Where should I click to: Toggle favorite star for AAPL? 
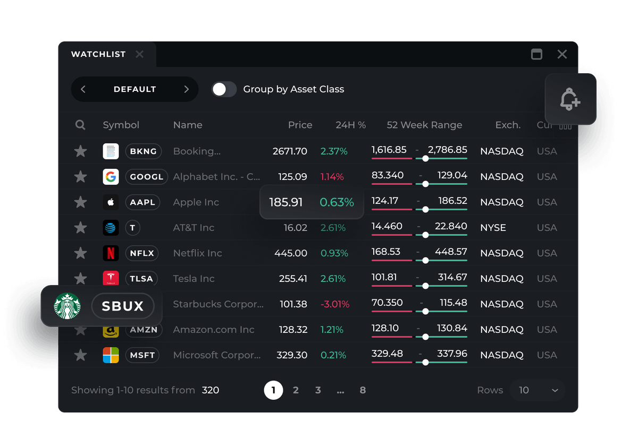(80, 202)
